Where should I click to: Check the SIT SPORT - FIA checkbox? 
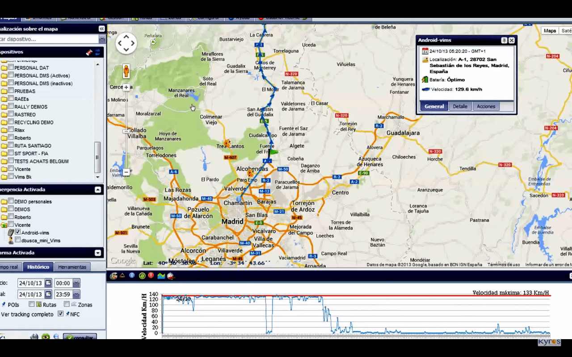pos(11,153)
